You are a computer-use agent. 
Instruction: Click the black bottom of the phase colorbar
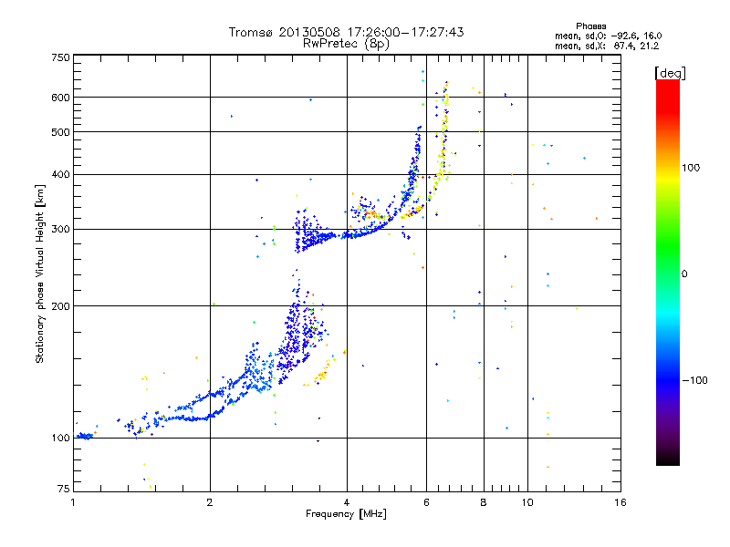pos(668,459)
